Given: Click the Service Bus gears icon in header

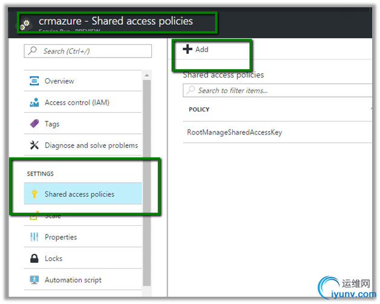Looking at the screenshot, I should (25, 25).
